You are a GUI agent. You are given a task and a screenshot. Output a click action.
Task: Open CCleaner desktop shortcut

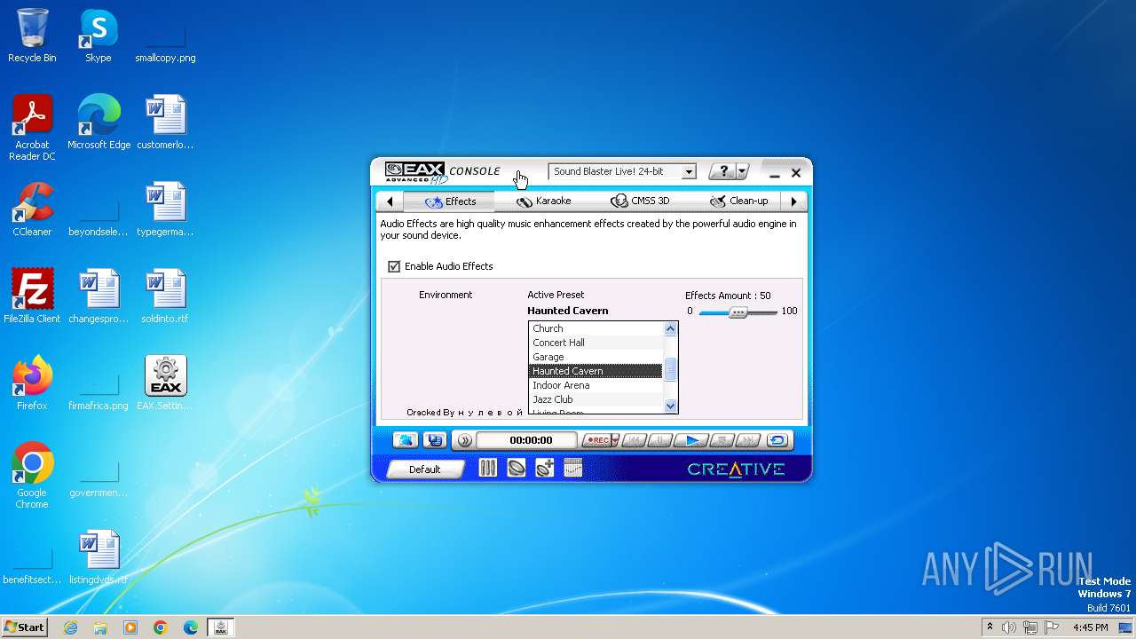tap(32, 209)
